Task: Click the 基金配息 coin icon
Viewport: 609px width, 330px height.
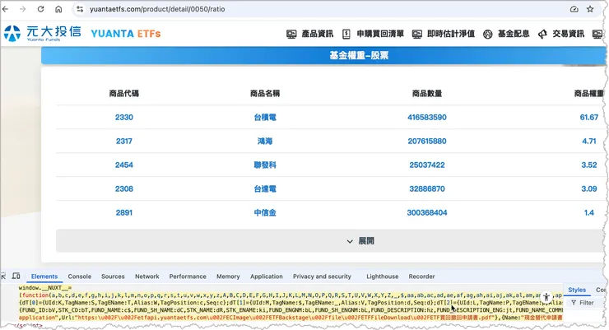Action: pyautogui.click(x=487, y=35)
